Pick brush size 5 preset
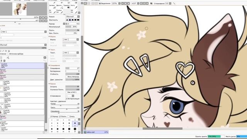This screenshot has height=139, width=247. coord(52,124)
